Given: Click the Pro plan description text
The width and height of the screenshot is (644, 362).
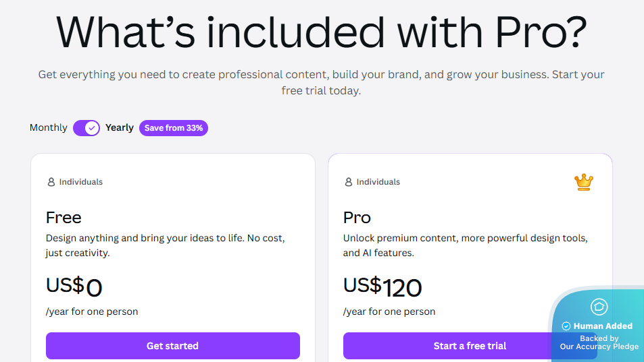Looking at the screenshot, I should pos(465,245).
